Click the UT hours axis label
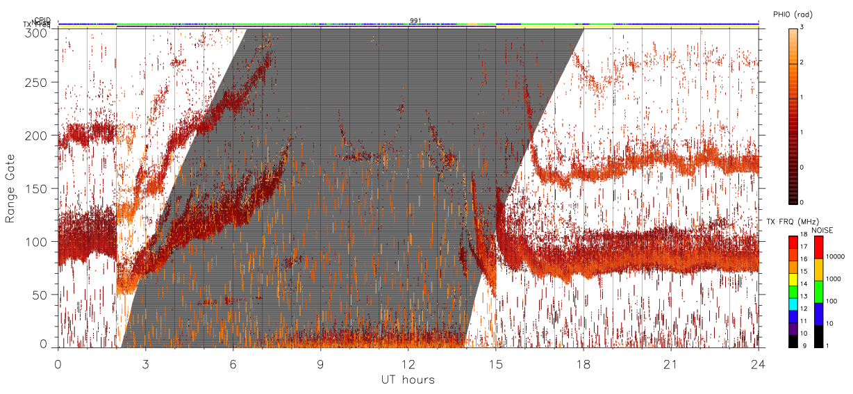Screen dimensions: 853x394 (x=408, y=379)
